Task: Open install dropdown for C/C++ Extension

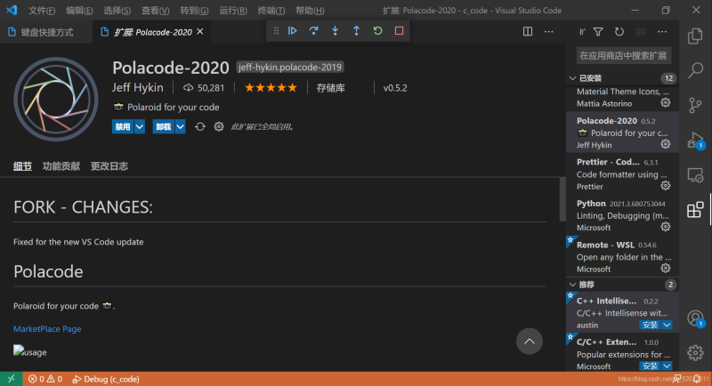Action: pos(667,366)
